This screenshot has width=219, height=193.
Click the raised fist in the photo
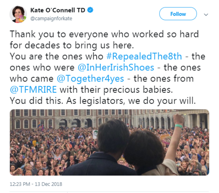179,119
